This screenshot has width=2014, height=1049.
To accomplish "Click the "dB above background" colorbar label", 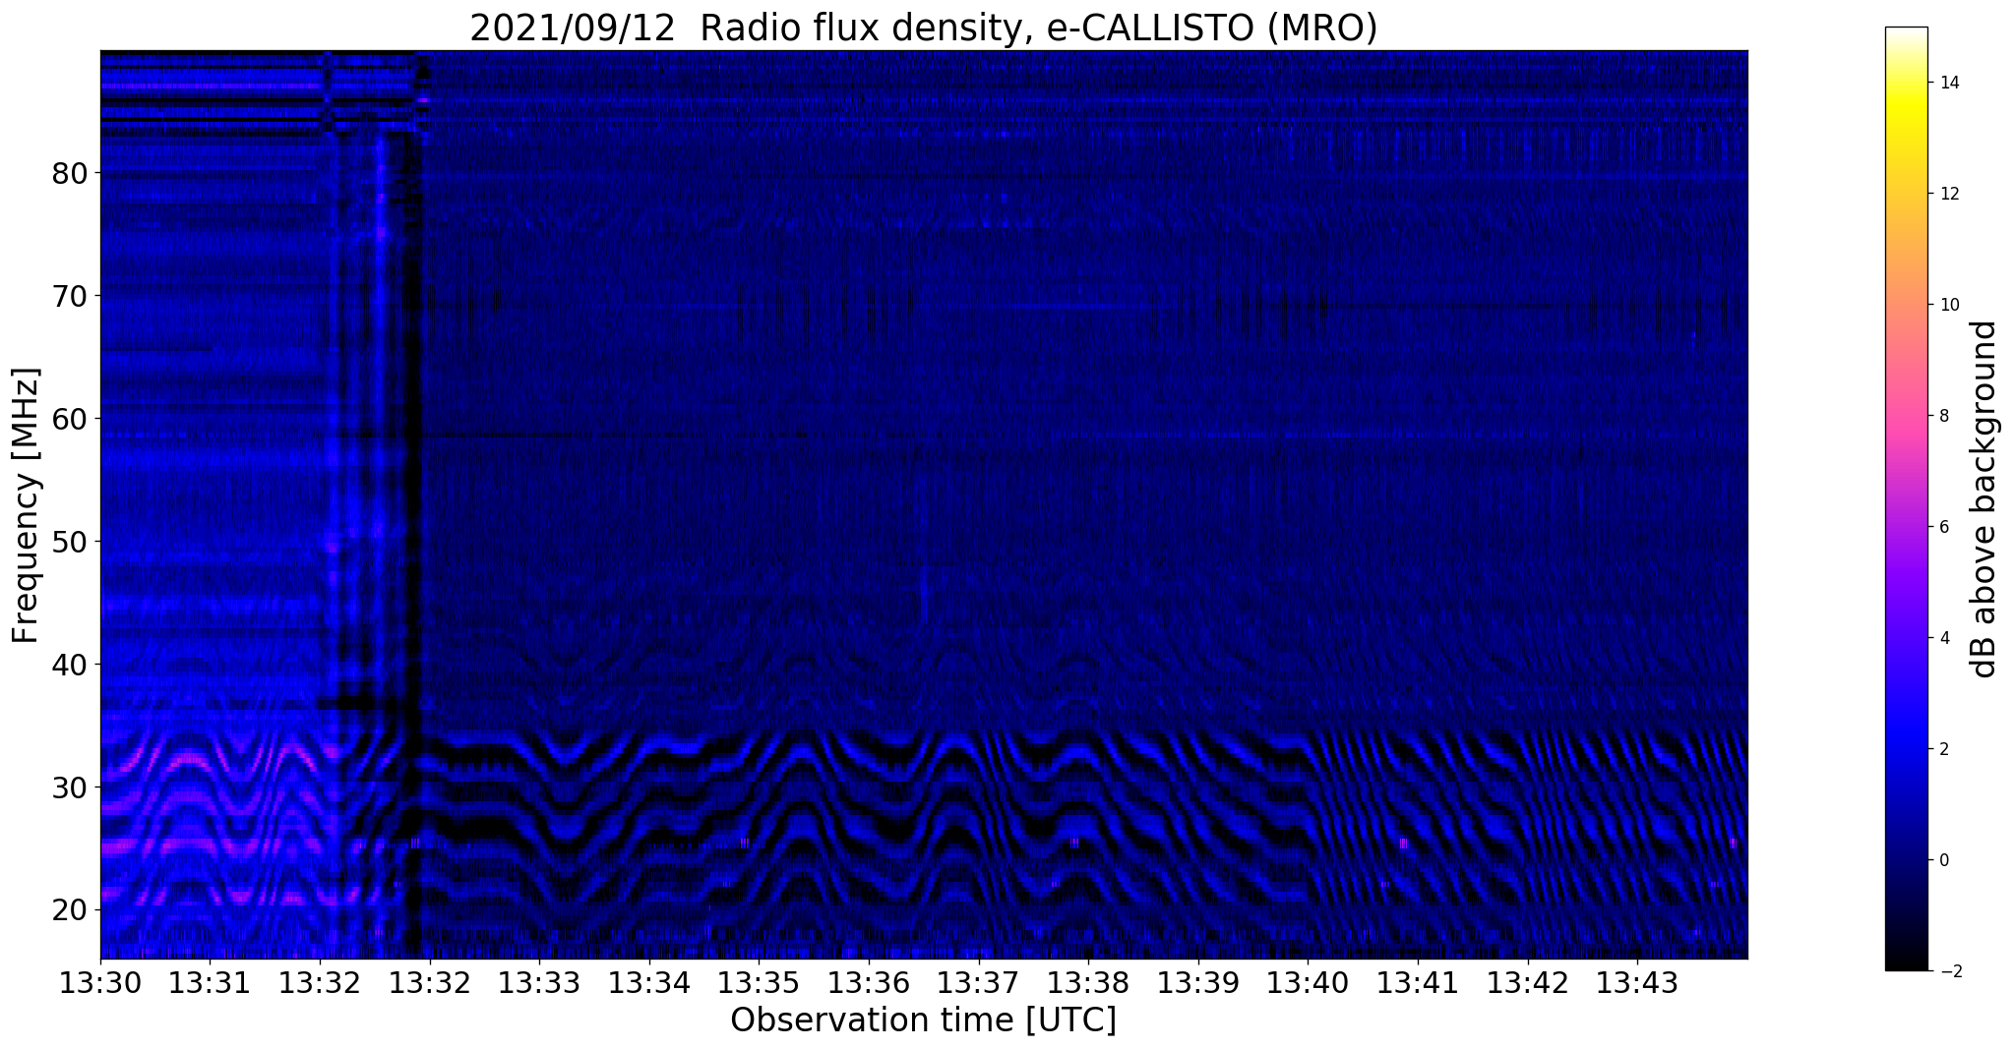I will tap(1984, 498).
